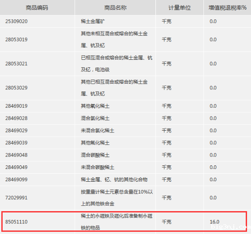Click the product name 混合氯化稀土
251x234 pixels.
[95, 118]
